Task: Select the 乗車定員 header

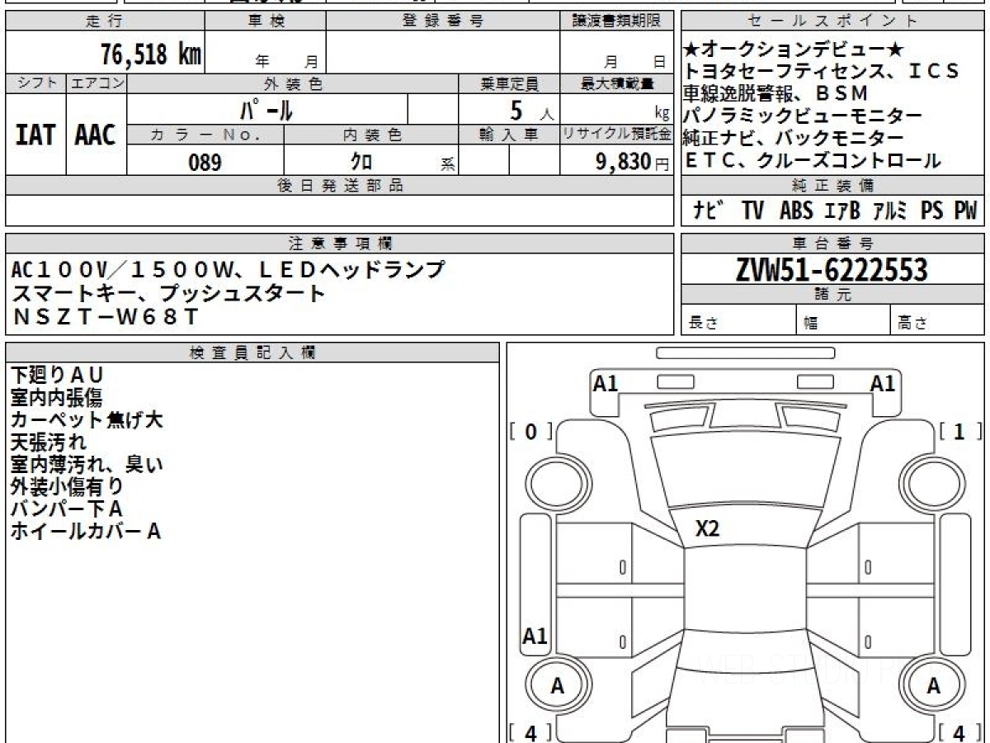Action: tap(509, 83)
